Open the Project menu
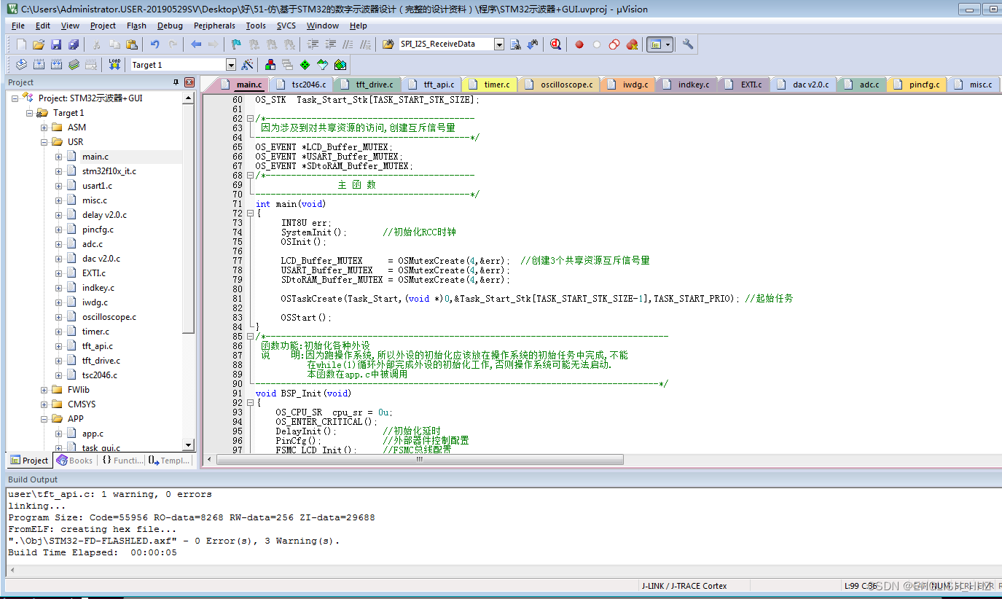Viewport: 1002px width, 599px height. click(x=103, y=26)
